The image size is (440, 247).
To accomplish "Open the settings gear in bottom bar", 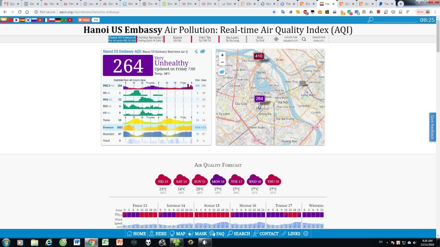I will click(x=306, y=234).
